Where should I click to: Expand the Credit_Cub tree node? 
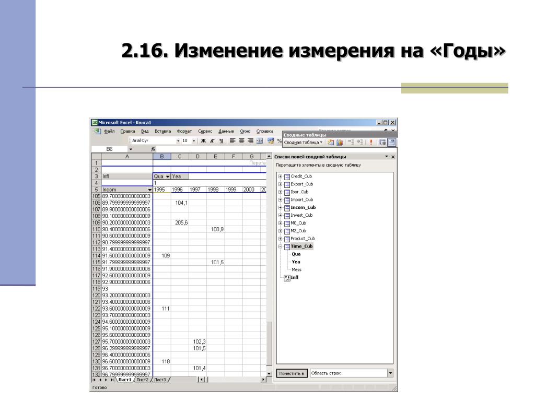click(x=280, y=176)
